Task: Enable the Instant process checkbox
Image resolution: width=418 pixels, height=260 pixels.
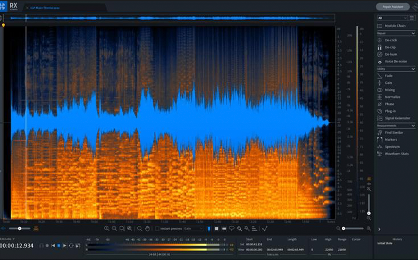Action: click(157, 229)
